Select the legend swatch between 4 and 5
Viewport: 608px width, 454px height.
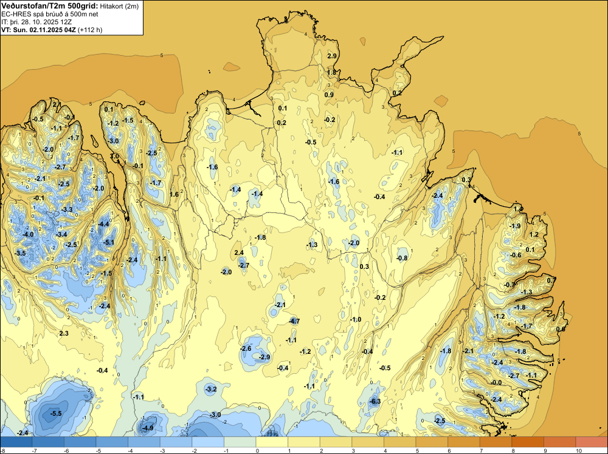(x=400, y=442)
